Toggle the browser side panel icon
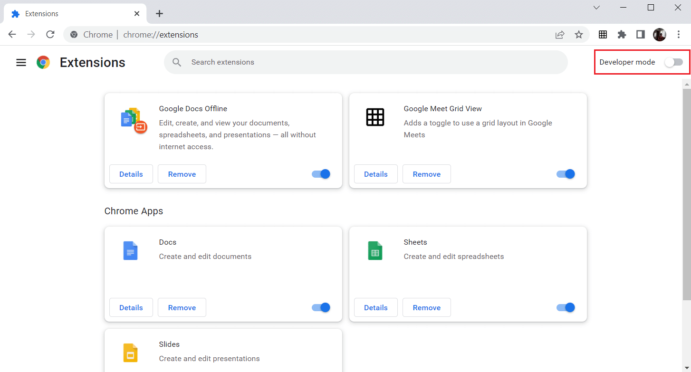The height and width of the screenshot is (372, 691). [x=640, y=34]
